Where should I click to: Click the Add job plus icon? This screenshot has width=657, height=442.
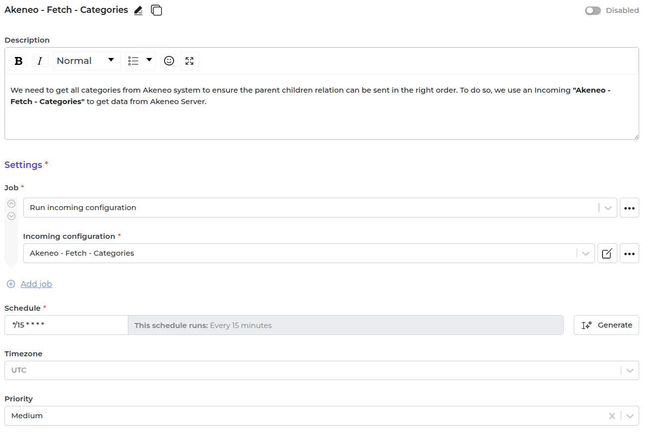pos(11,284)
